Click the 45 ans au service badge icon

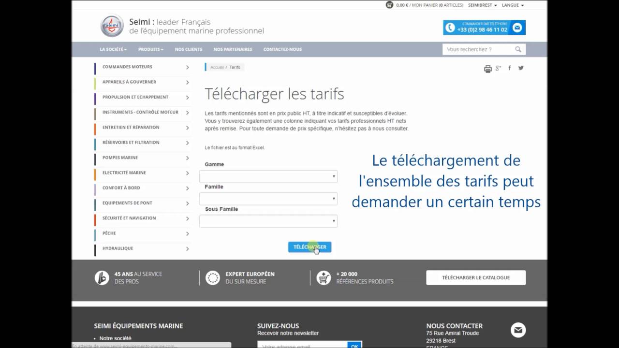click(102, 278)
